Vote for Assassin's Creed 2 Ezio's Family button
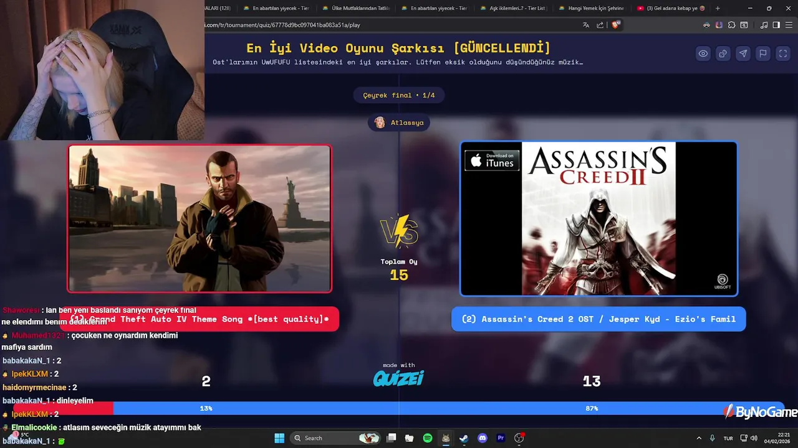Screen dimensions: 798x448 598,319
